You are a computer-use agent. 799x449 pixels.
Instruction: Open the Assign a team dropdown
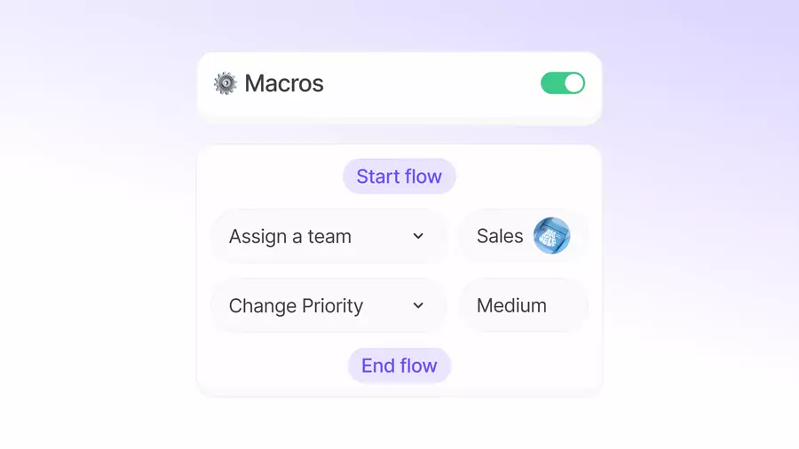tap(328, 236)
